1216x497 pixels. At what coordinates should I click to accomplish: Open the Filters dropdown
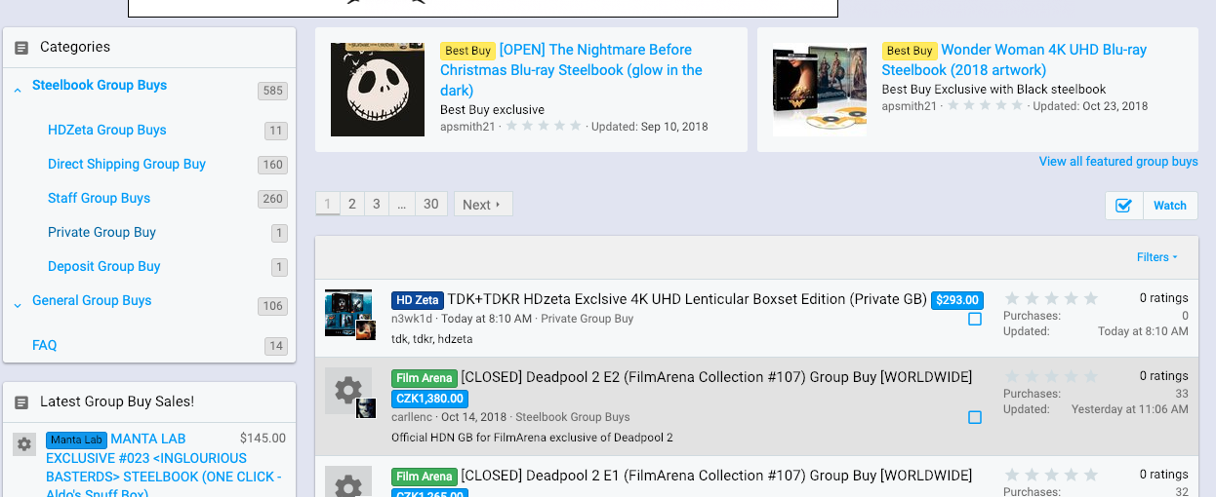[1157, 257]
